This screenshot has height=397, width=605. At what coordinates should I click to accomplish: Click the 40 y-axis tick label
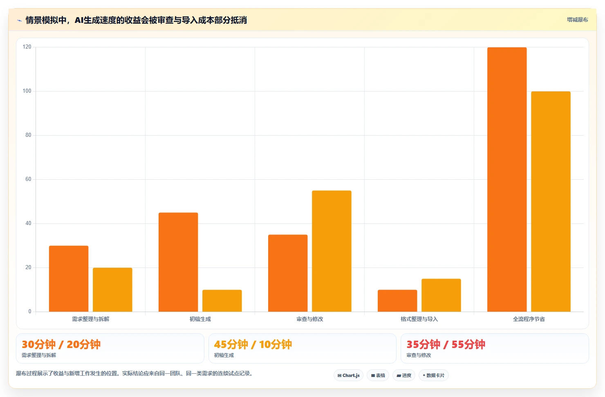(28, 223)
